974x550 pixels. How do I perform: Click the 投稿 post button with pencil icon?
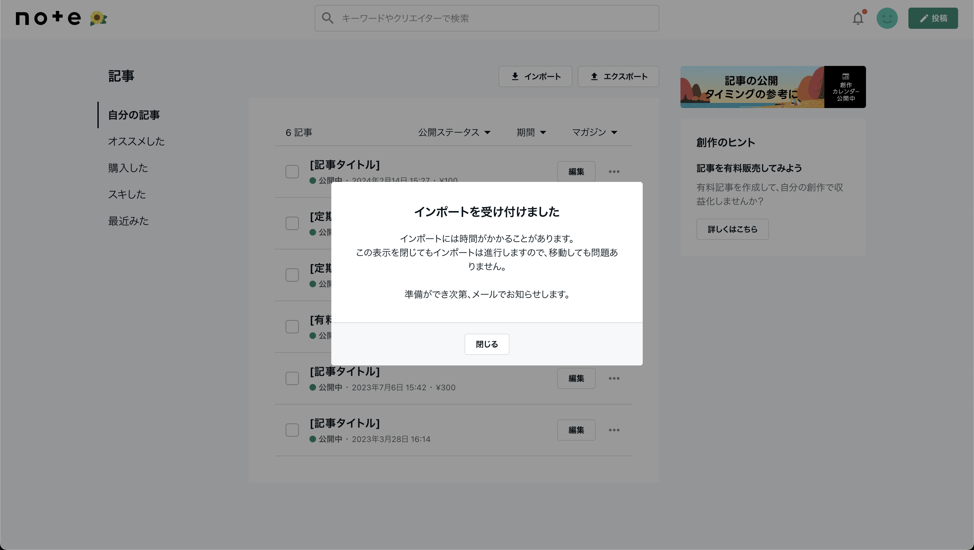(933, 18)
